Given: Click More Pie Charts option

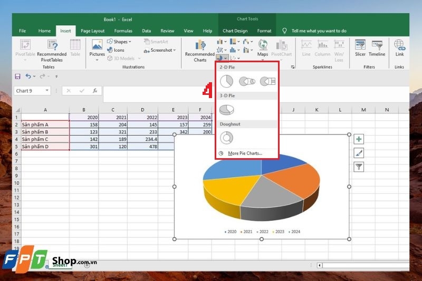Looking at the screenshot, I should pos(245,153).
